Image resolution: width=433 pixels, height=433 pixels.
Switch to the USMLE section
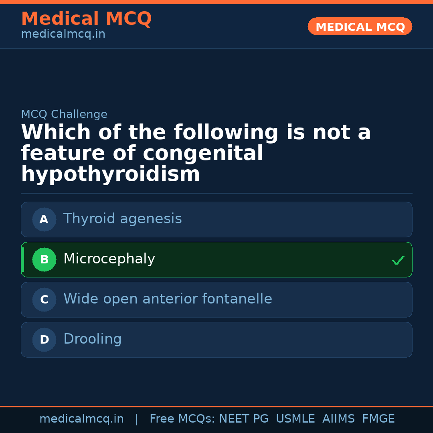295,419
